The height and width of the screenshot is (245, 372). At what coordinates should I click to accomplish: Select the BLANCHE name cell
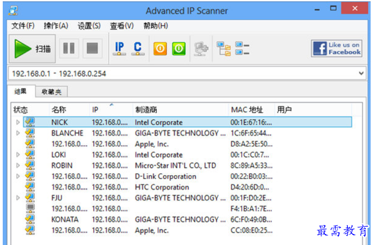(x=67, y=133)
